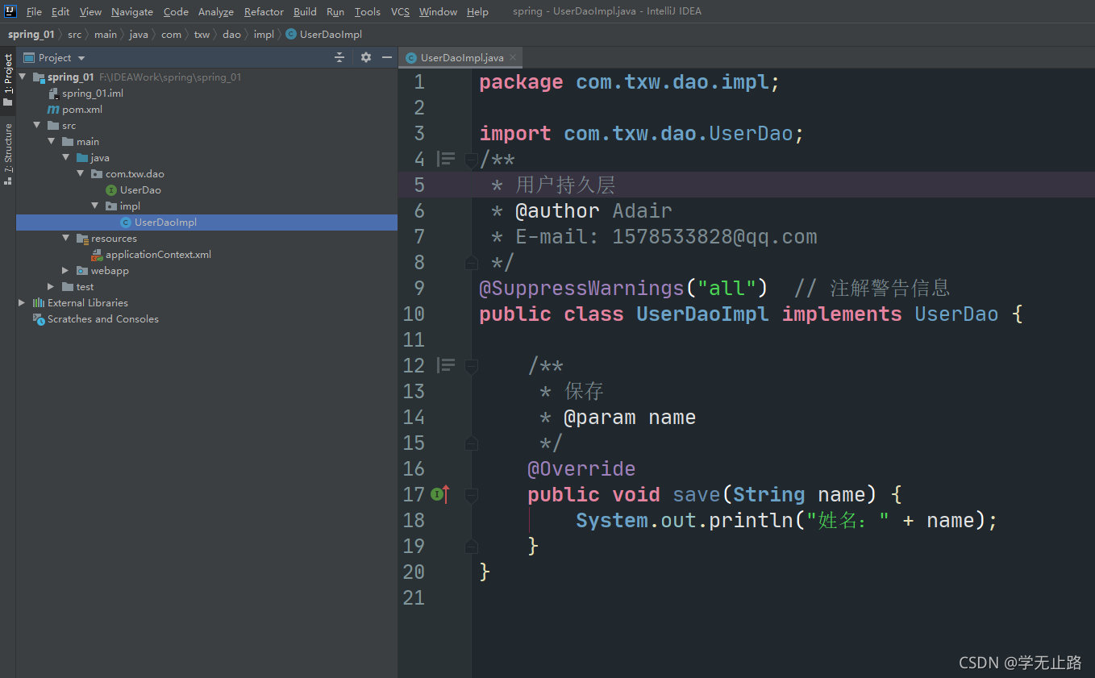Image resolution: width=1095 pixels, height=678 pixels.
Task: Expand External Libraries node
Action: pyautogui.click(x=23, y=303)
